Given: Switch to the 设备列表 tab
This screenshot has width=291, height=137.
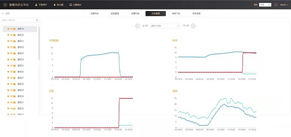Looking at the screenshot, I should tap(95, 14).
